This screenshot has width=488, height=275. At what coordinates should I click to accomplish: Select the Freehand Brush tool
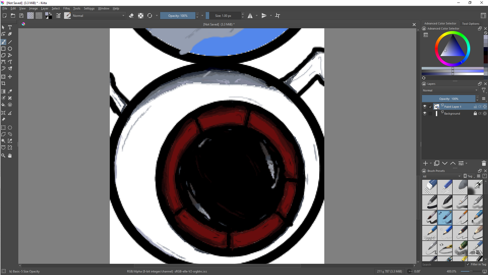click(x=3, y=42)
